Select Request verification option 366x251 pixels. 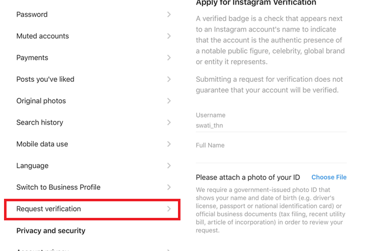point(49,209)
